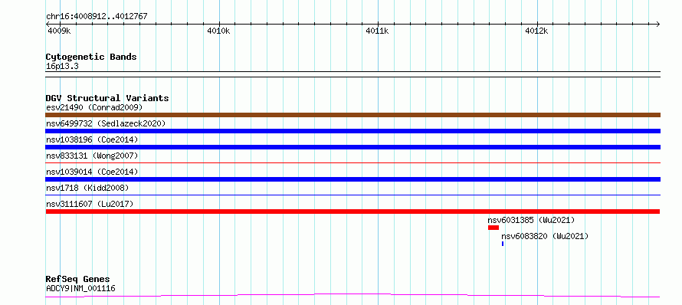Click the nsv1039014 blue variant bar

pyautogui.click(x=352, y=179)
